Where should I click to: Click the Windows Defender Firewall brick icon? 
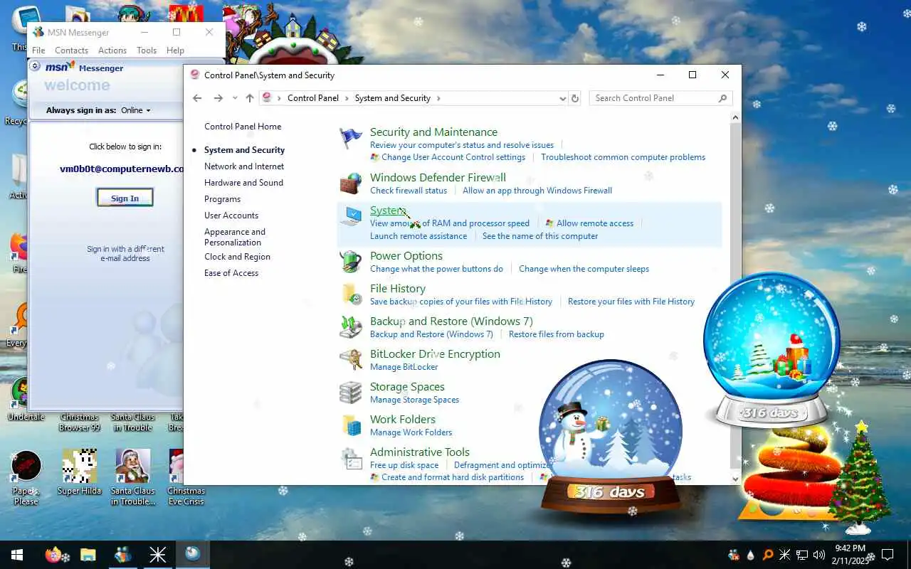pos(350,184)
